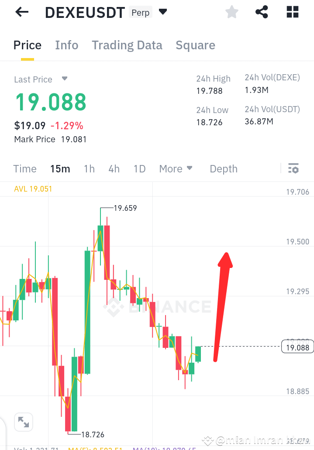
Task: Expand chart to fullscreen via corner icon
Action: click(x=23, y=422)
